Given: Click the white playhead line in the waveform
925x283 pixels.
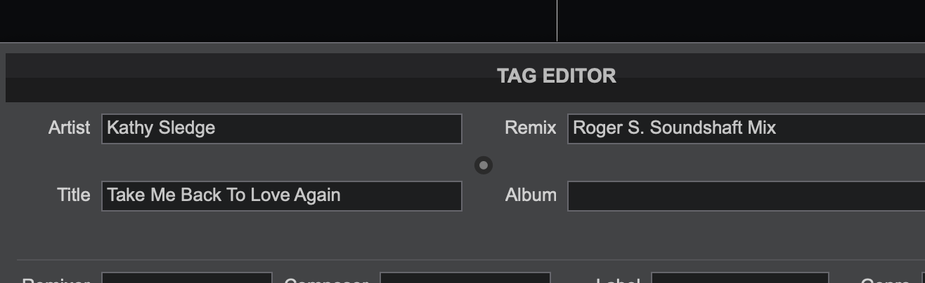Looking at the screenshot, I should [x=557, y=21].
